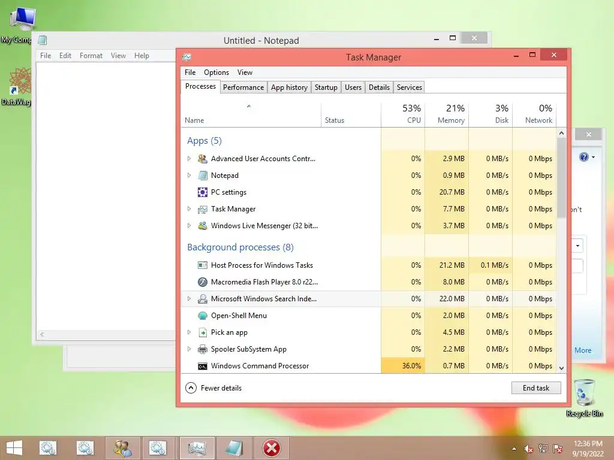This screenshot has height=460, width=614.
Task: Click the Windows Command Processor icon
Action: pyautogui.click(x=203, y=366)
